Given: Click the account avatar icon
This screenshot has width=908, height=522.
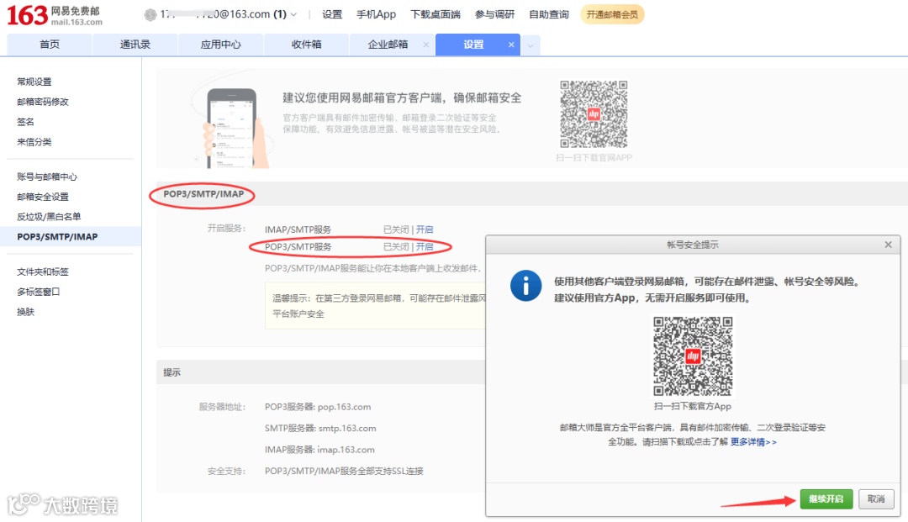Looking at the screenshot, I should click(150, 15).
